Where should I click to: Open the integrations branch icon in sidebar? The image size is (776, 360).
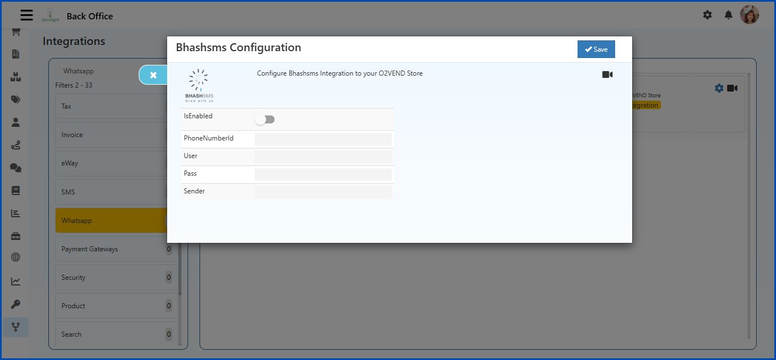[15, 326]
